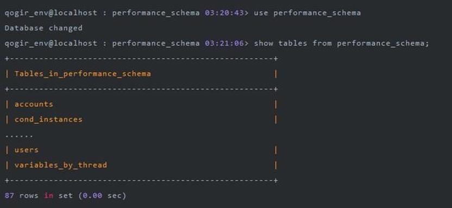Select the users table row
452x208 pixels.
141,150
